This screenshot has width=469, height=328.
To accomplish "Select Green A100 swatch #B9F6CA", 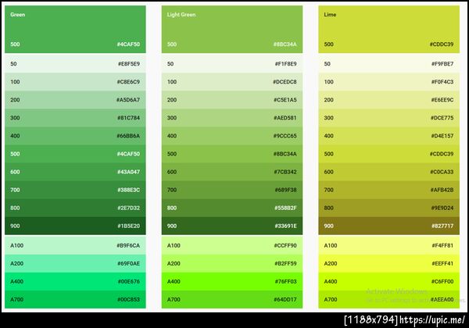I will tap(75, 245).
